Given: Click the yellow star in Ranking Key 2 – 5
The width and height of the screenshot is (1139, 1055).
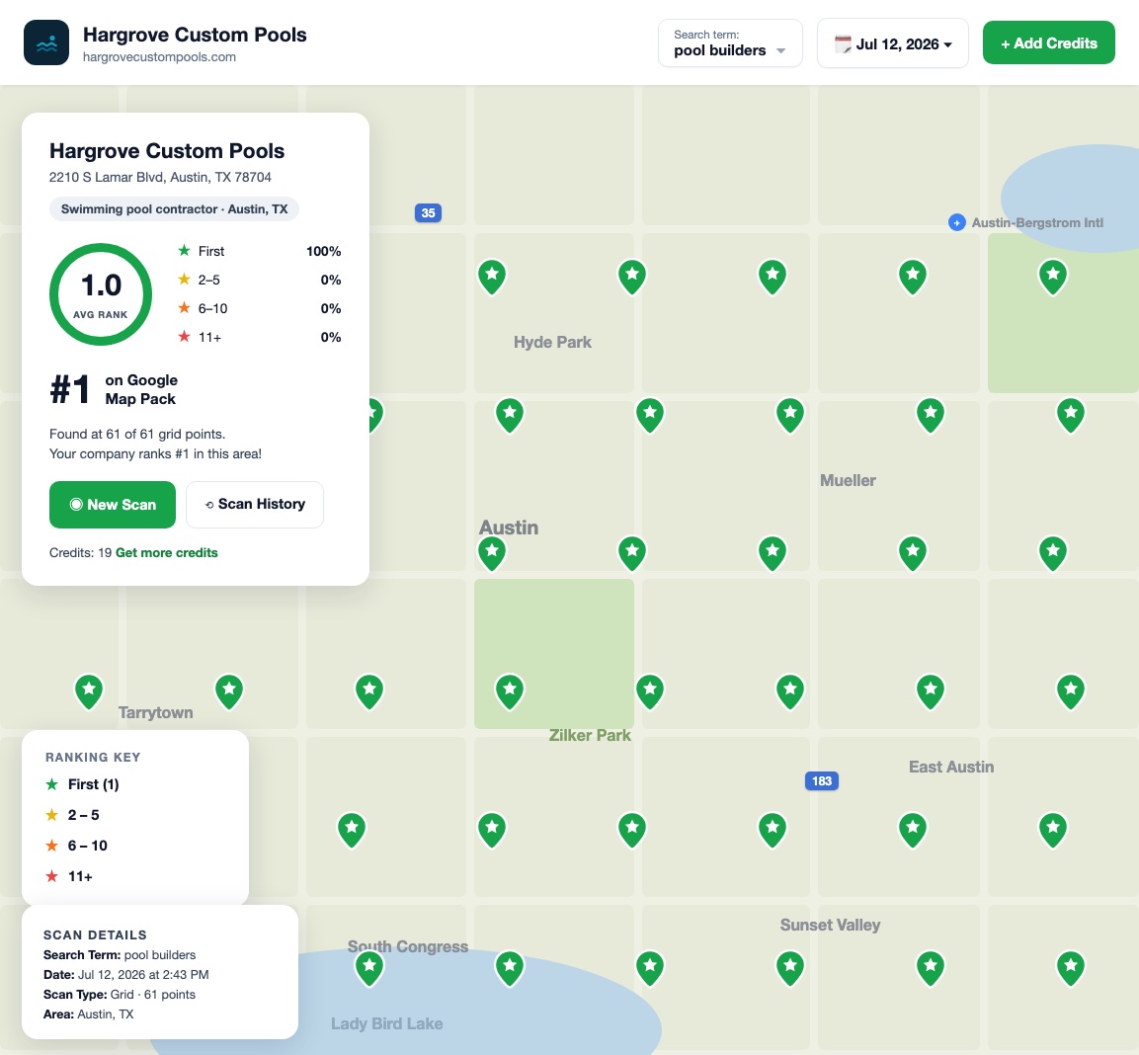Looking at the screenshot, I should coord(51,815).
